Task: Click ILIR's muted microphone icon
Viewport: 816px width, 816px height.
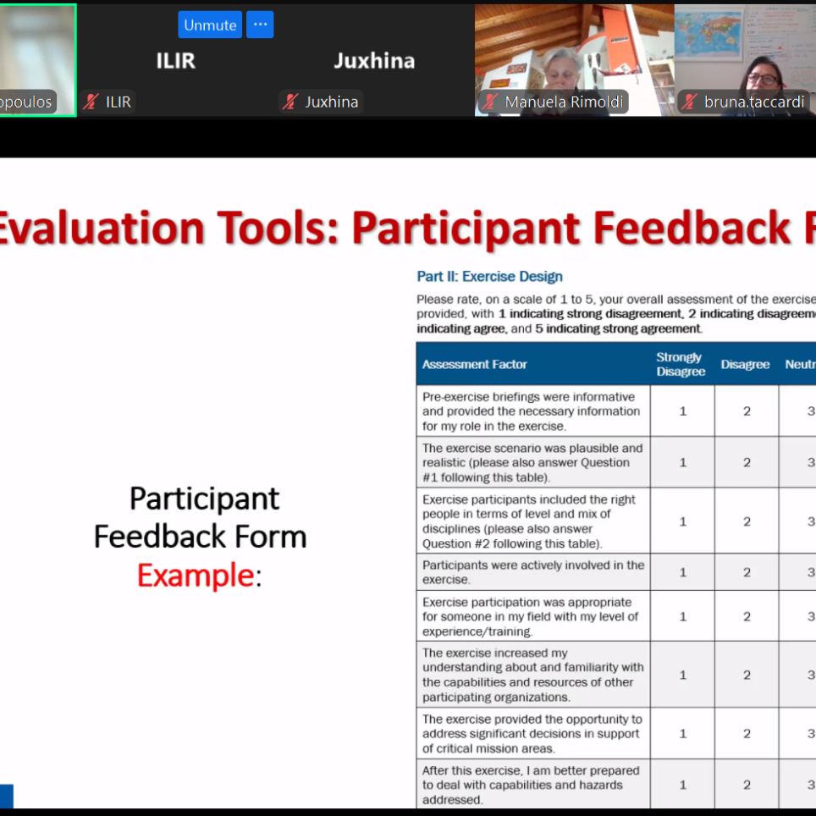Action: [91, 102]
